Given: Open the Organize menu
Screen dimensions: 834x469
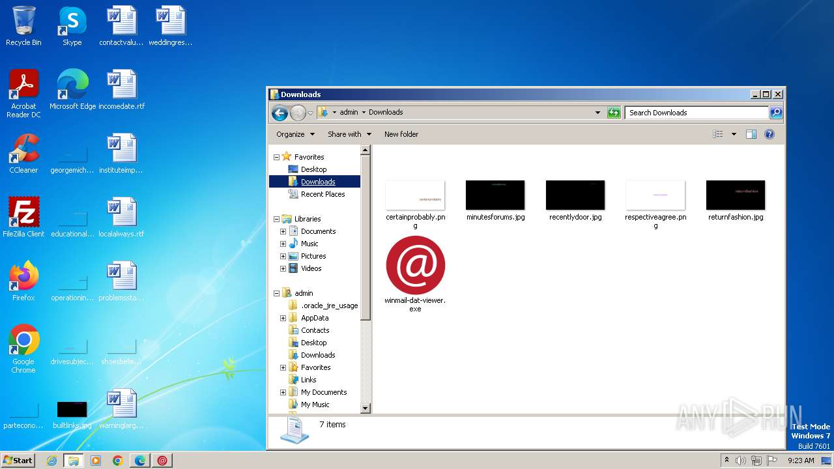Looking at the screenshot, I should [295, 134].
